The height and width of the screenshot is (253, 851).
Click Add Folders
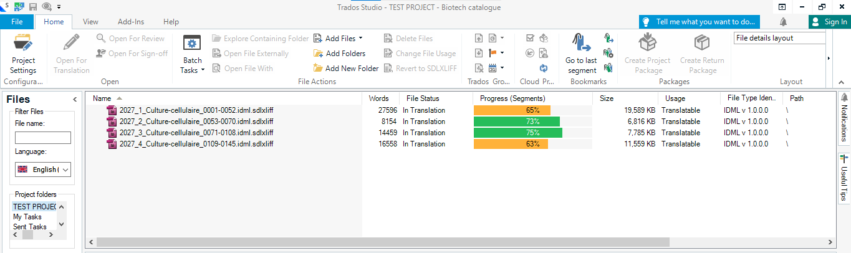[339, 54]
